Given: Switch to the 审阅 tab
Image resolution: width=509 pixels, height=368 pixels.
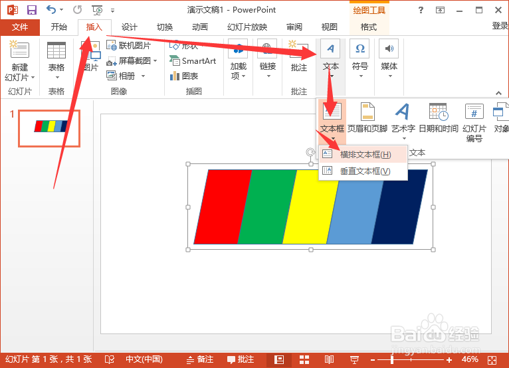Looking at the screenshot, I should [x=294, y=27].
